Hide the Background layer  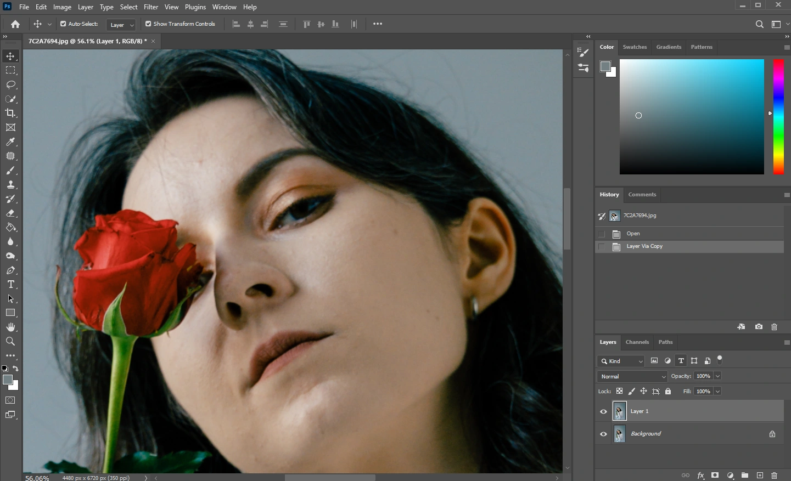pos(603,433)
